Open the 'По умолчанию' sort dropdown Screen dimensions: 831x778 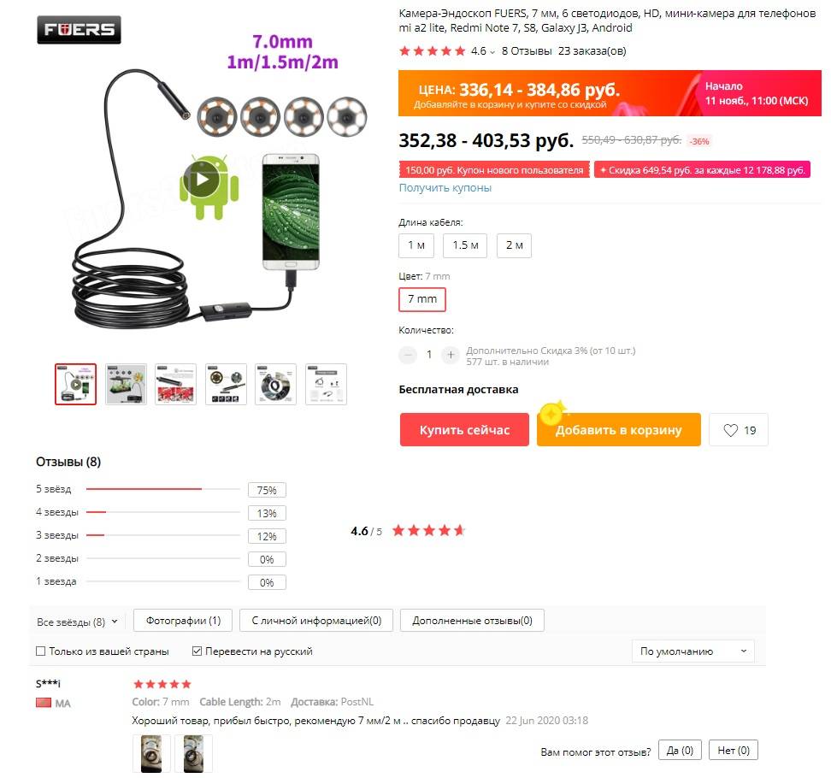pyautogui.click(x=692, y=651)
